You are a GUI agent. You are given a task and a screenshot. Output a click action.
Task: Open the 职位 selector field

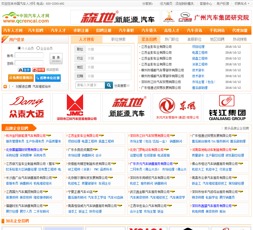(x=103, y=49)
